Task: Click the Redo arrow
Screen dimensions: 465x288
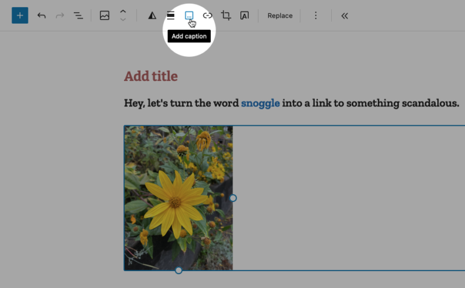Action: pos(59,16)
